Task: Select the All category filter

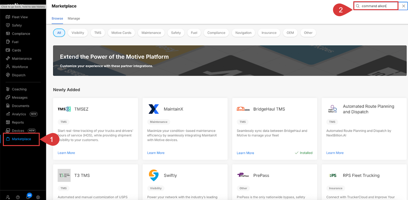Action: point(59,33)
